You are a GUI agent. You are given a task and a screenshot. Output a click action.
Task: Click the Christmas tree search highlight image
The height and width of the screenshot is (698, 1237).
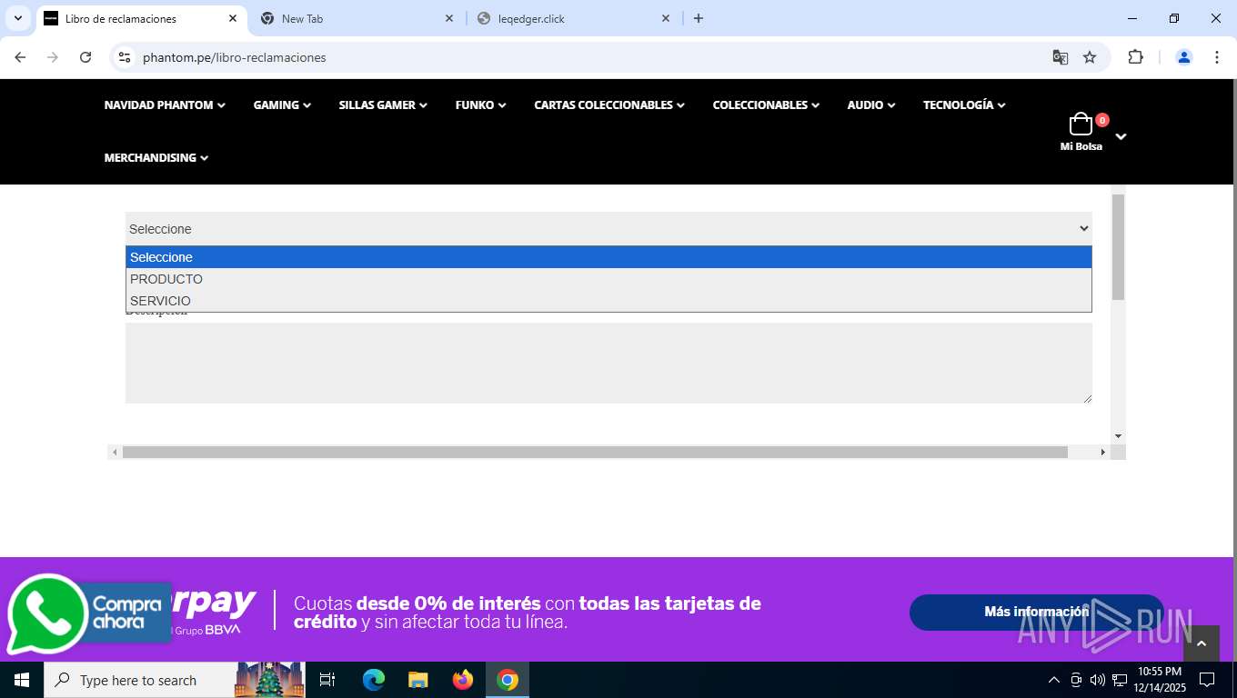270,680
